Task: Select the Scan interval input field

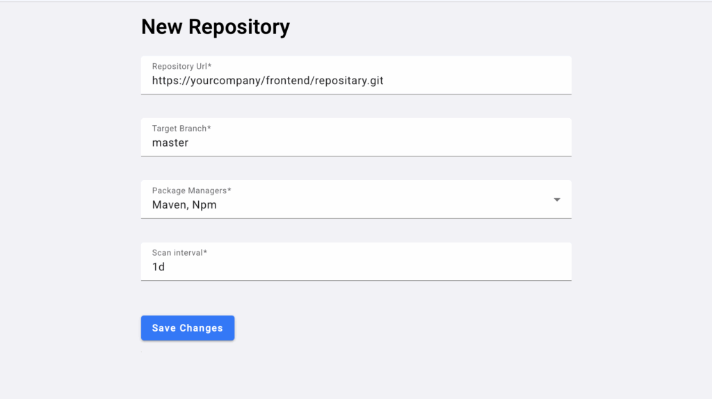Action: pos(356,261)
